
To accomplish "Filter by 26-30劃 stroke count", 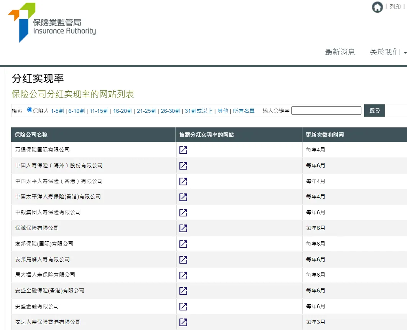I will pos(171,111).
